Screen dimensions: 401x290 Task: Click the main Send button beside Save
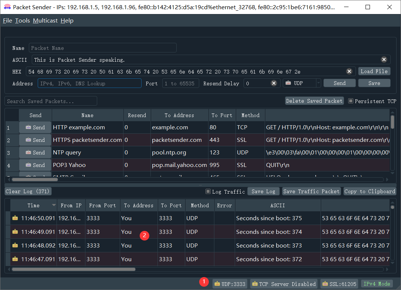[339, 83]
